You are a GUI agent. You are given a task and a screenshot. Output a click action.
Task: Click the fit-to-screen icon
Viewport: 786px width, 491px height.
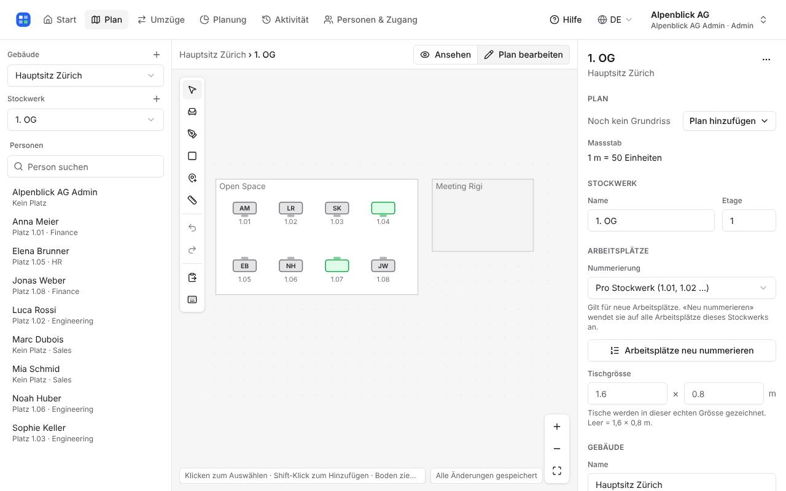557,471
